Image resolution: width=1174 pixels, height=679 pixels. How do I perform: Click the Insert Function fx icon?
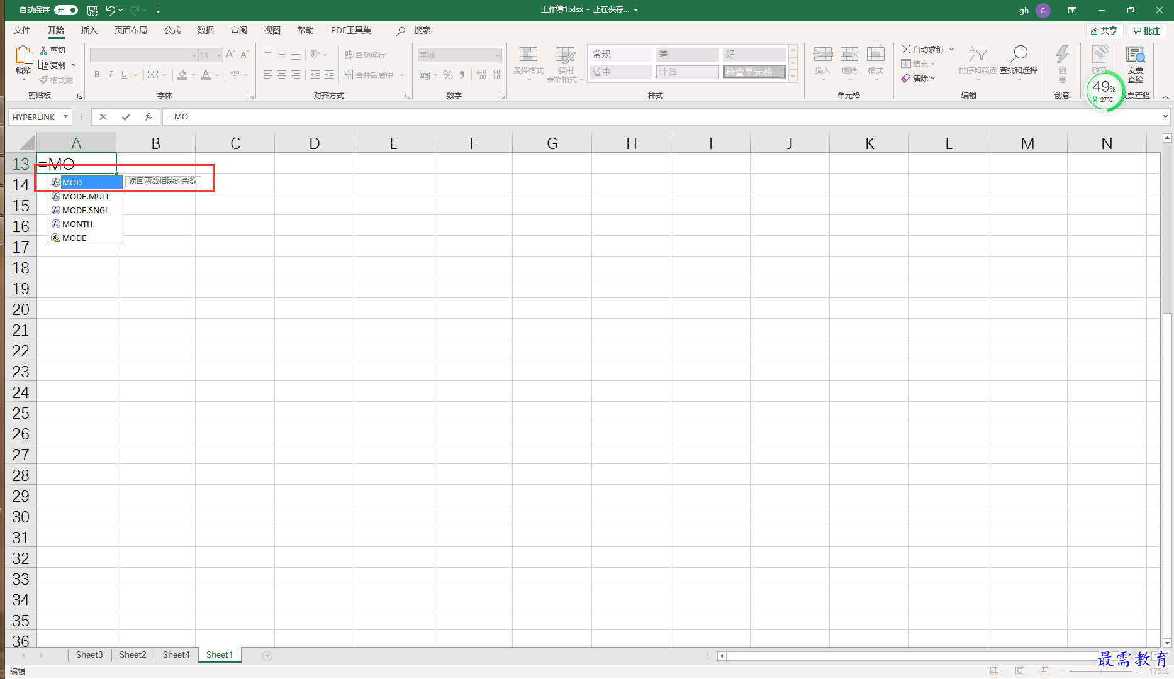coord(148,117)
